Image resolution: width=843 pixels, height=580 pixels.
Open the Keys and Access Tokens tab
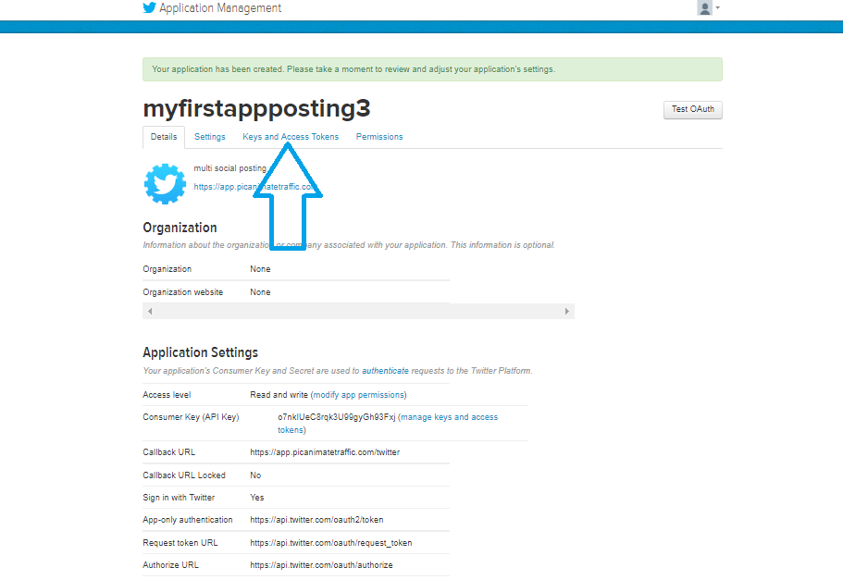point(291,137)
